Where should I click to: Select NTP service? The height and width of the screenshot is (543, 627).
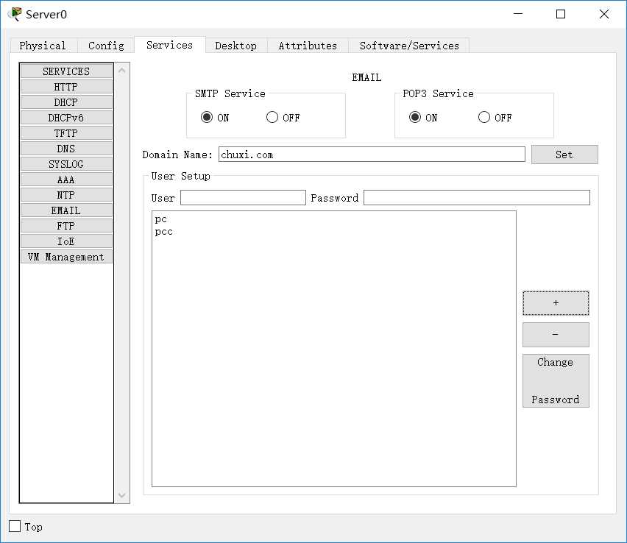pos(66,195)
